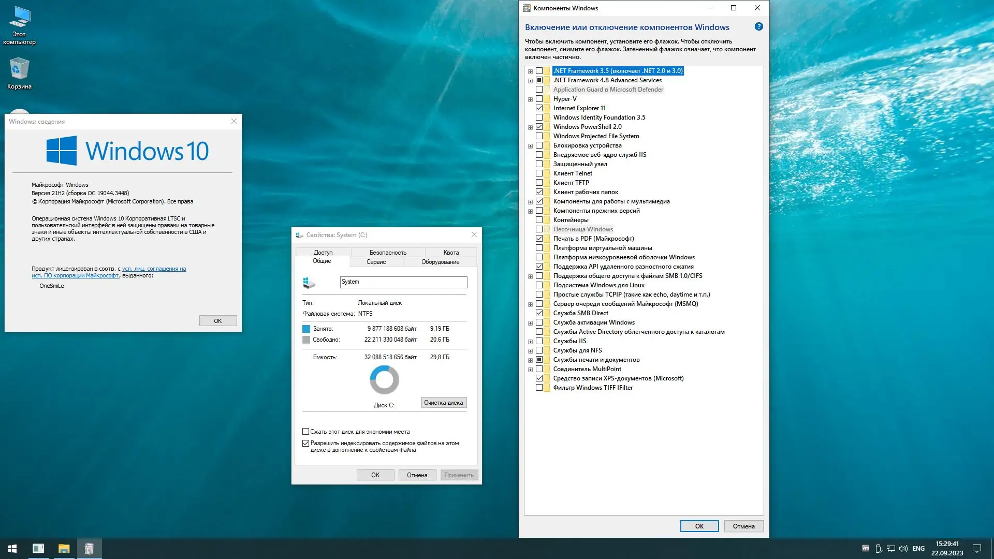Open the notification center icon
The height and width of the screenshot is (559, 994).
click(977, 549)
